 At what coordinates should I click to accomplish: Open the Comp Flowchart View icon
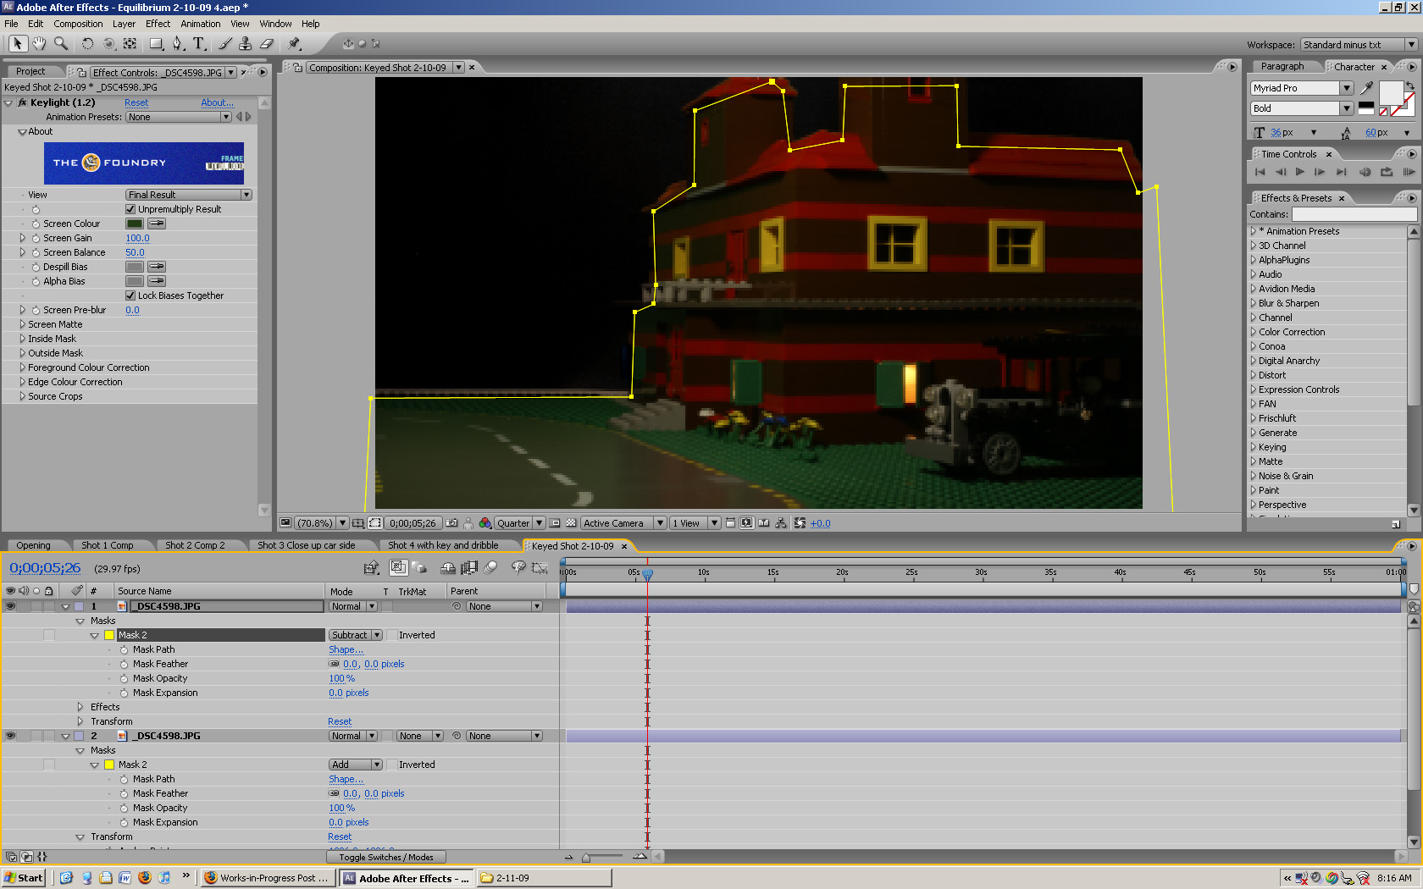[781, 523]
